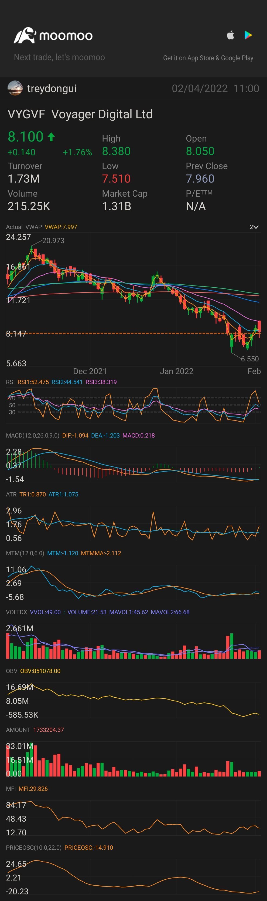
Task: Open the Apple App Store icon
Action: pos(230,35)
